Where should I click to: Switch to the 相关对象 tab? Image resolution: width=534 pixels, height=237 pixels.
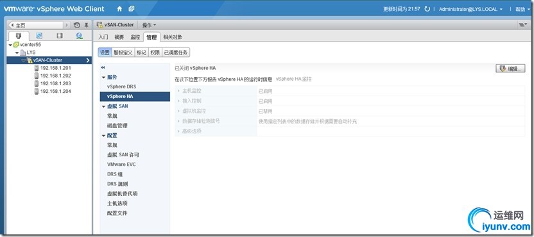pos(172,37)
